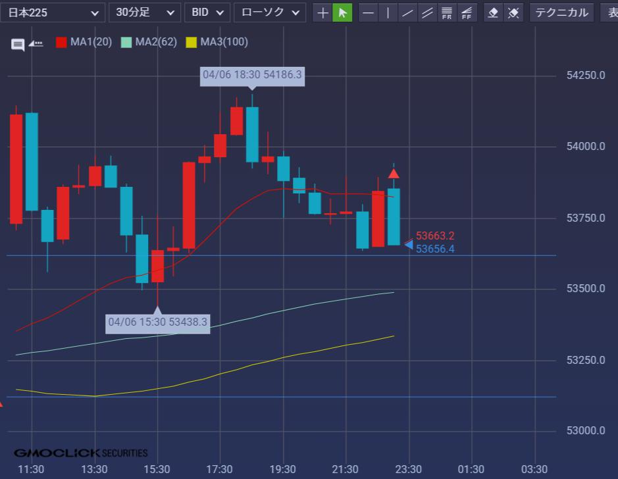Click the 54250.0 price axis label
Screen dimensions: 618x479
tap(586, 76)
